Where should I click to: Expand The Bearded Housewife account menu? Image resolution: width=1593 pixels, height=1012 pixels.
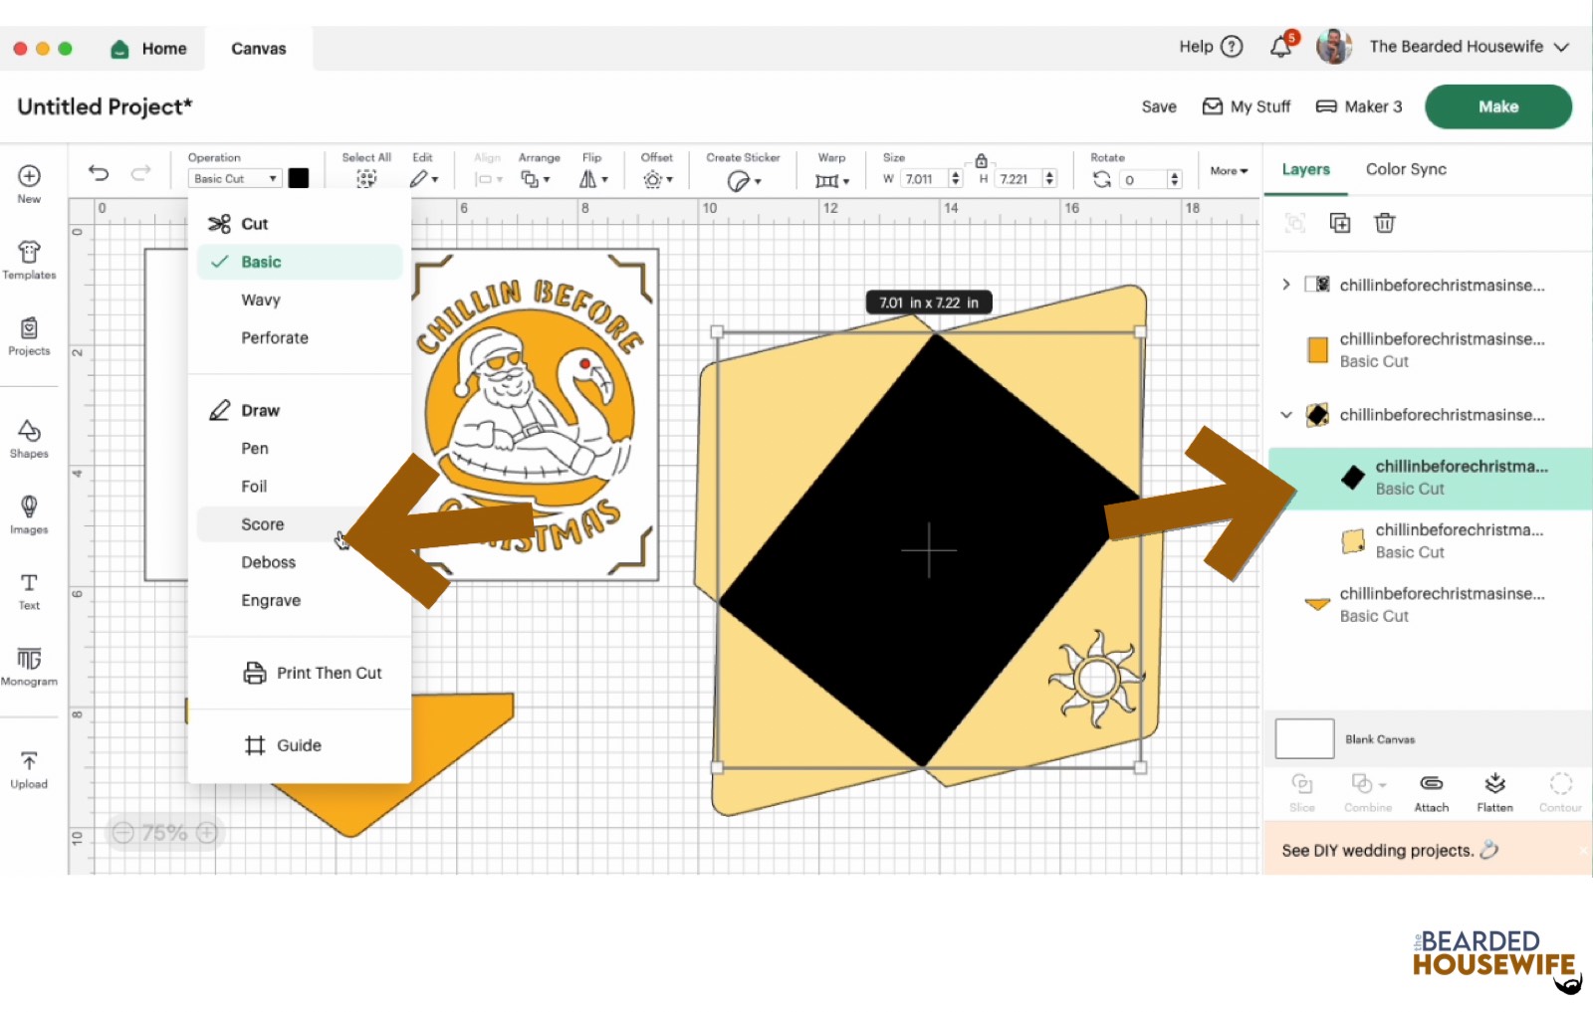tap(1561, 47)
